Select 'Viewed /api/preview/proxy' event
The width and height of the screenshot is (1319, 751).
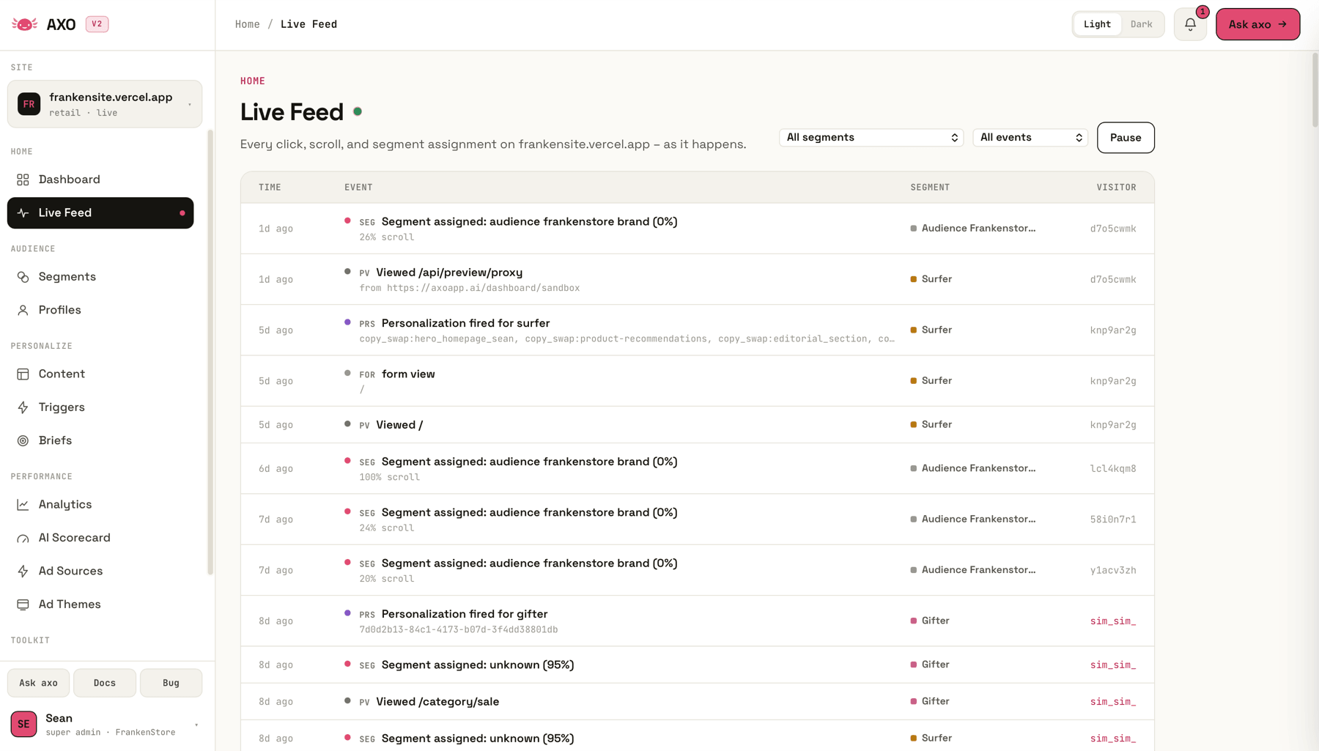pyautogui.click(x=697, y=279)
